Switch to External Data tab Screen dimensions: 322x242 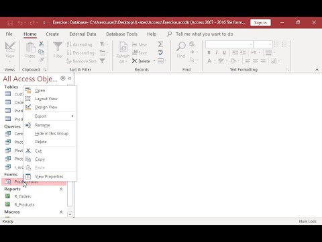pos(83,34)
